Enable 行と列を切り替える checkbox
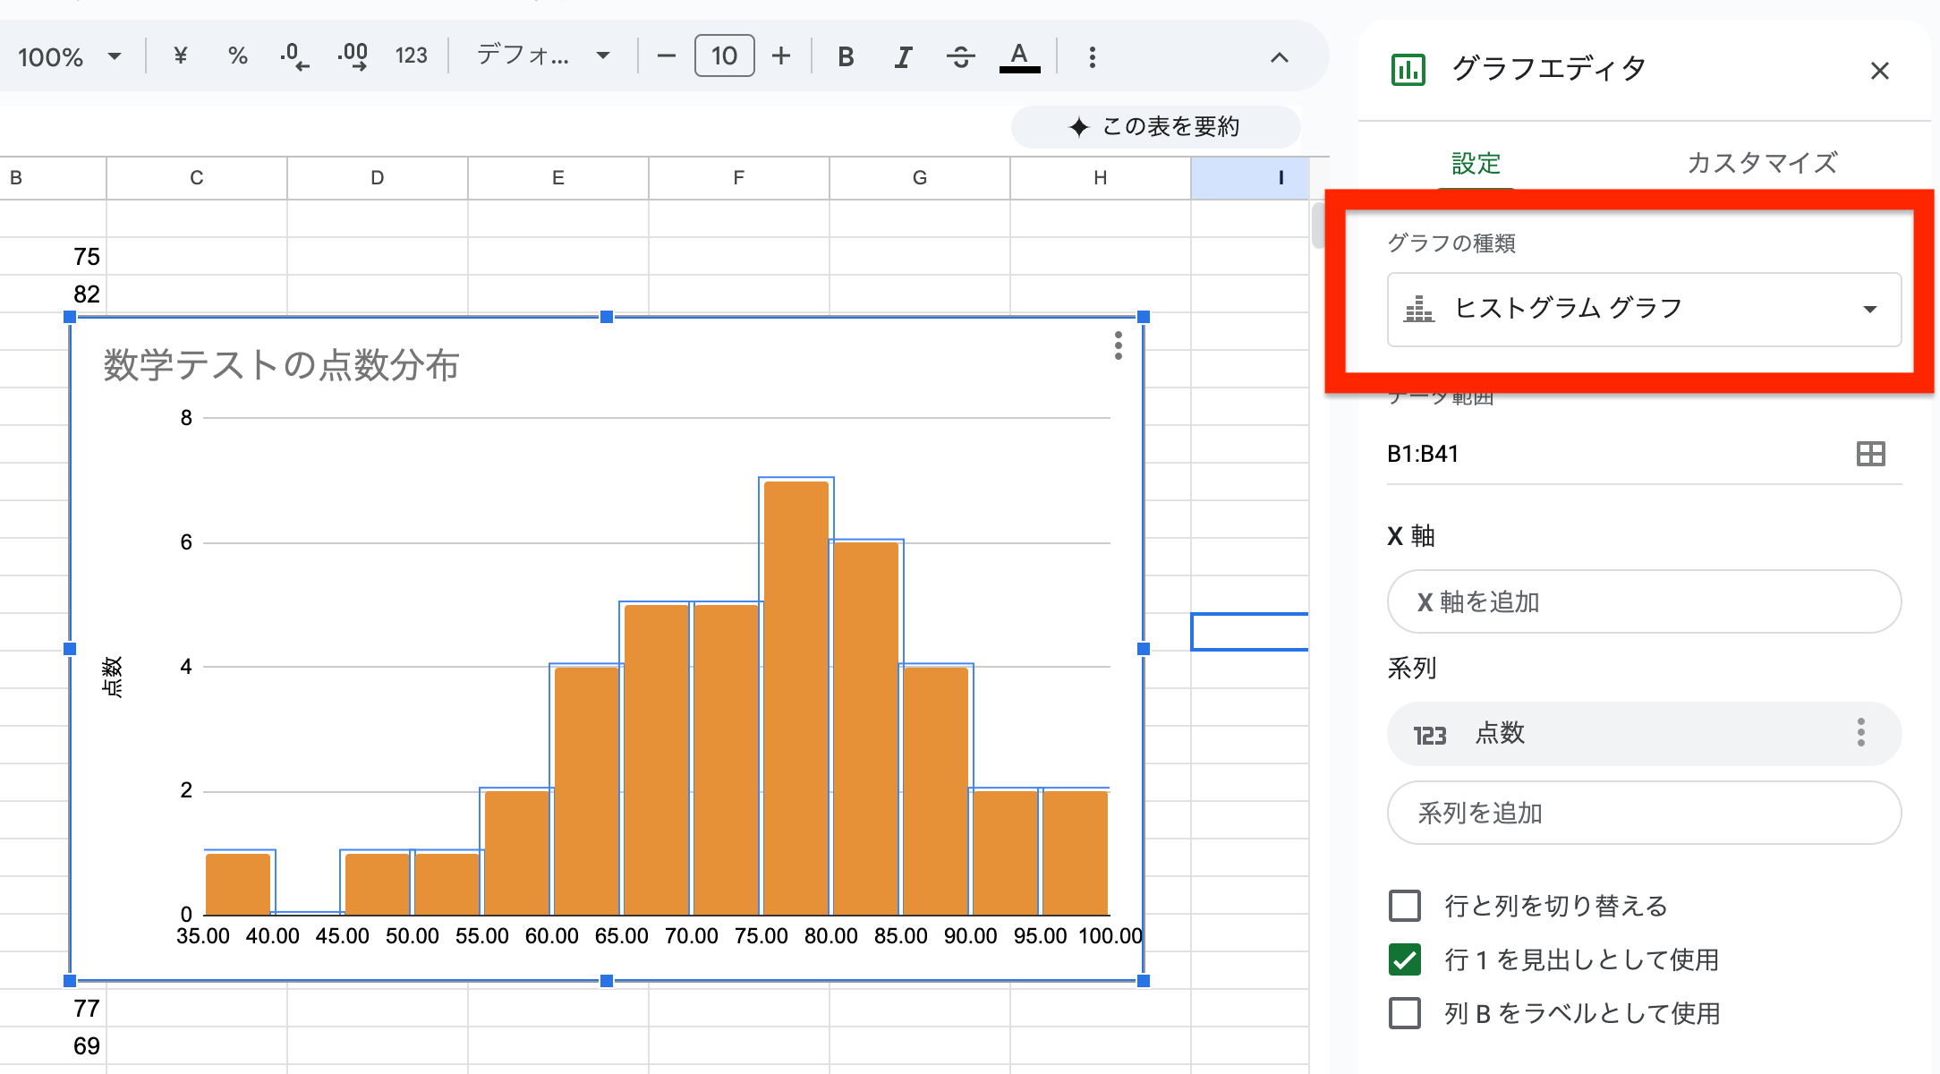The height and width of the screenshot is (1074, 1940). [1404, 906]
